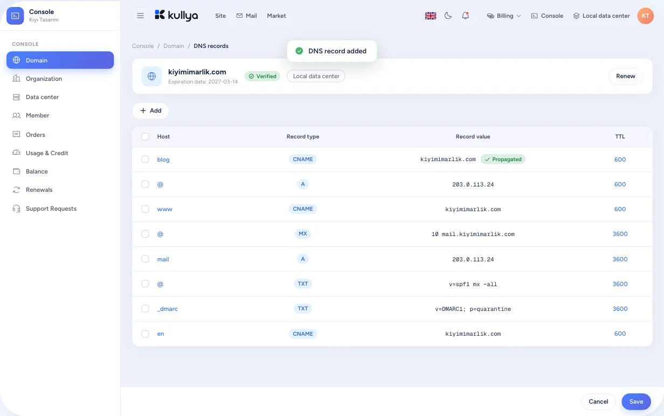Expand the Billing dropdown
Image resolution: width=664 pixels, height=416 pixels.
504,16
